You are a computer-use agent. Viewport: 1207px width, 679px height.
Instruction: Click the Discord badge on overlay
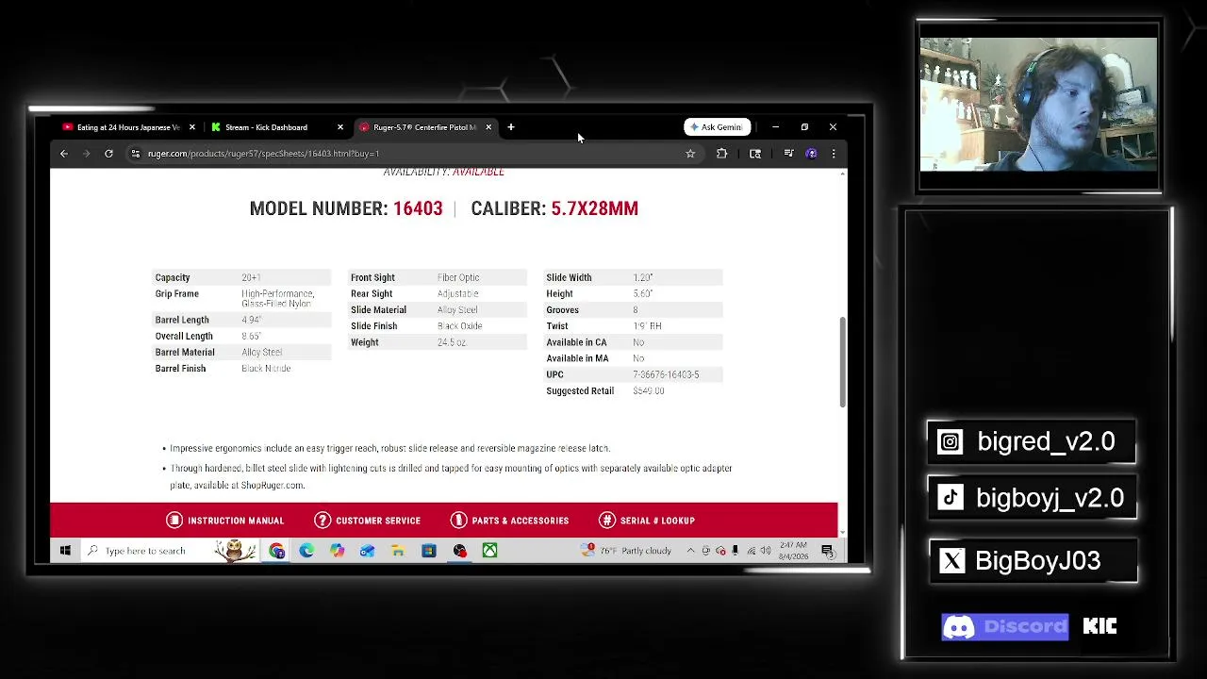point(1005,627)
